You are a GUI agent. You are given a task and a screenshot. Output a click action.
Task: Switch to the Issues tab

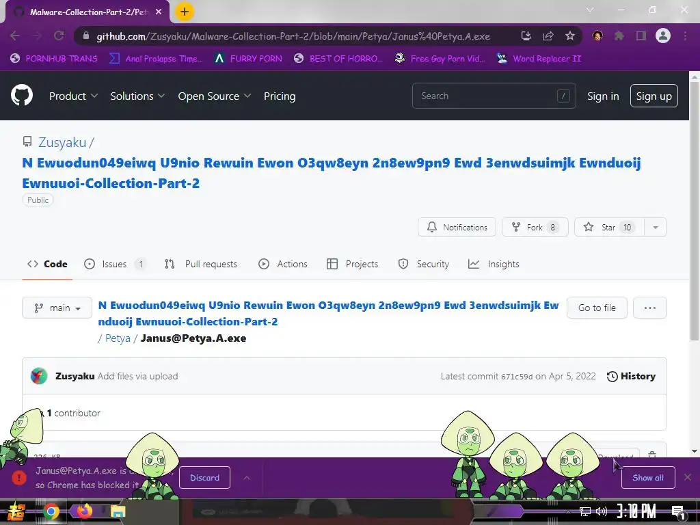pyautogui.click(x=115, y=264)
